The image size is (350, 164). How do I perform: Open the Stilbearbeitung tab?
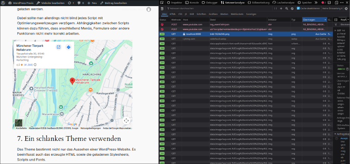point(259,3)
